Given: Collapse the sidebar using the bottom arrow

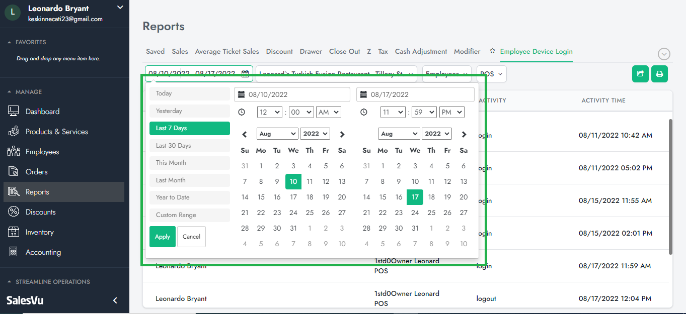Looking at the screenshot, I should [115, 300].
